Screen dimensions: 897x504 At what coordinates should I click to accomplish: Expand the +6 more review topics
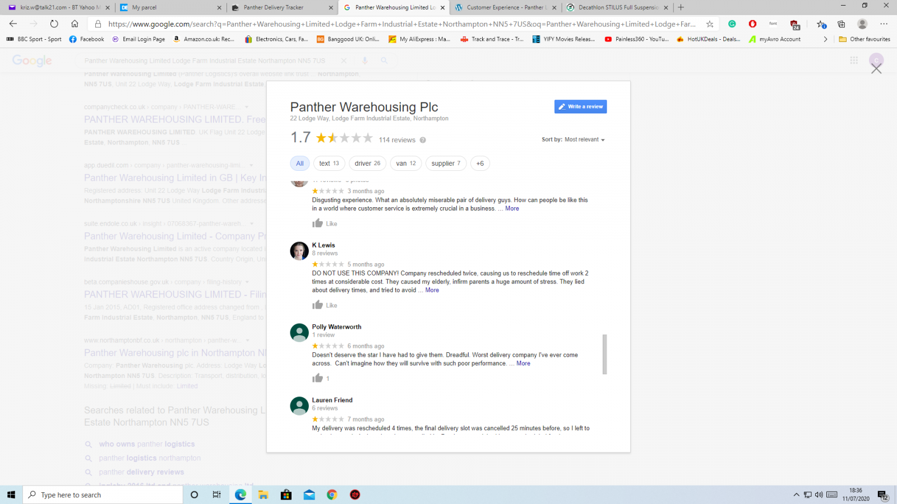(x=480, y=164)
